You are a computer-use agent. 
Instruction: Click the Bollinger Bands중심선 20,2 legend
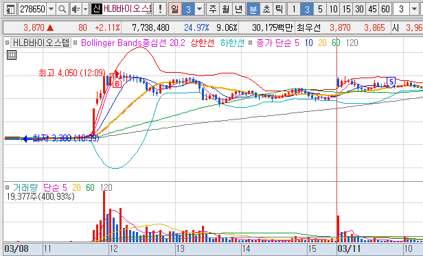pyautogui.click(x=133, y=43)
